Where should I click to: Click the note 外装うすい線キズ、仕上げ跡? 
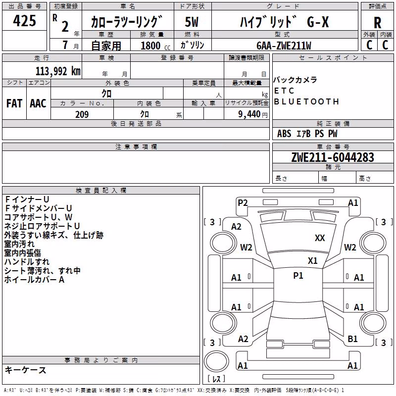[54, 235]
